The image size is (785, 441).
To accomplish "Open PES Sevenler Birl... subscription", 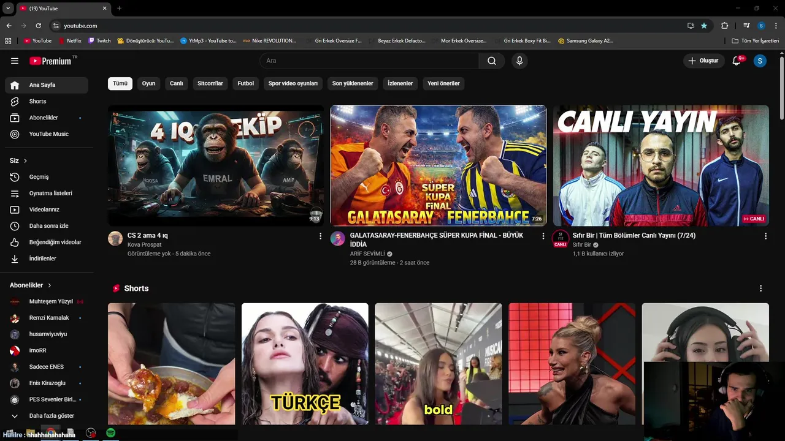I will (47, 399).
